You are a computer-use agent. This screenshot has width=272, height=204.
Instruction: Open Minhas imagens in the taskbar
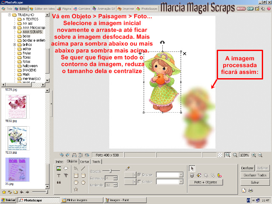click(x=82, y=200)
